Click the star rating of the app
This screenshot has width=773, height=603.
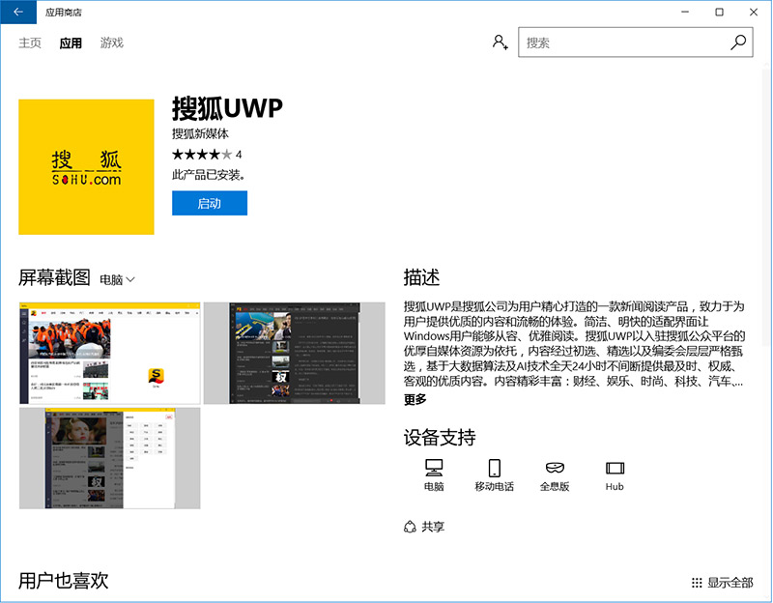pyautogui.click(x=202, y=155)
